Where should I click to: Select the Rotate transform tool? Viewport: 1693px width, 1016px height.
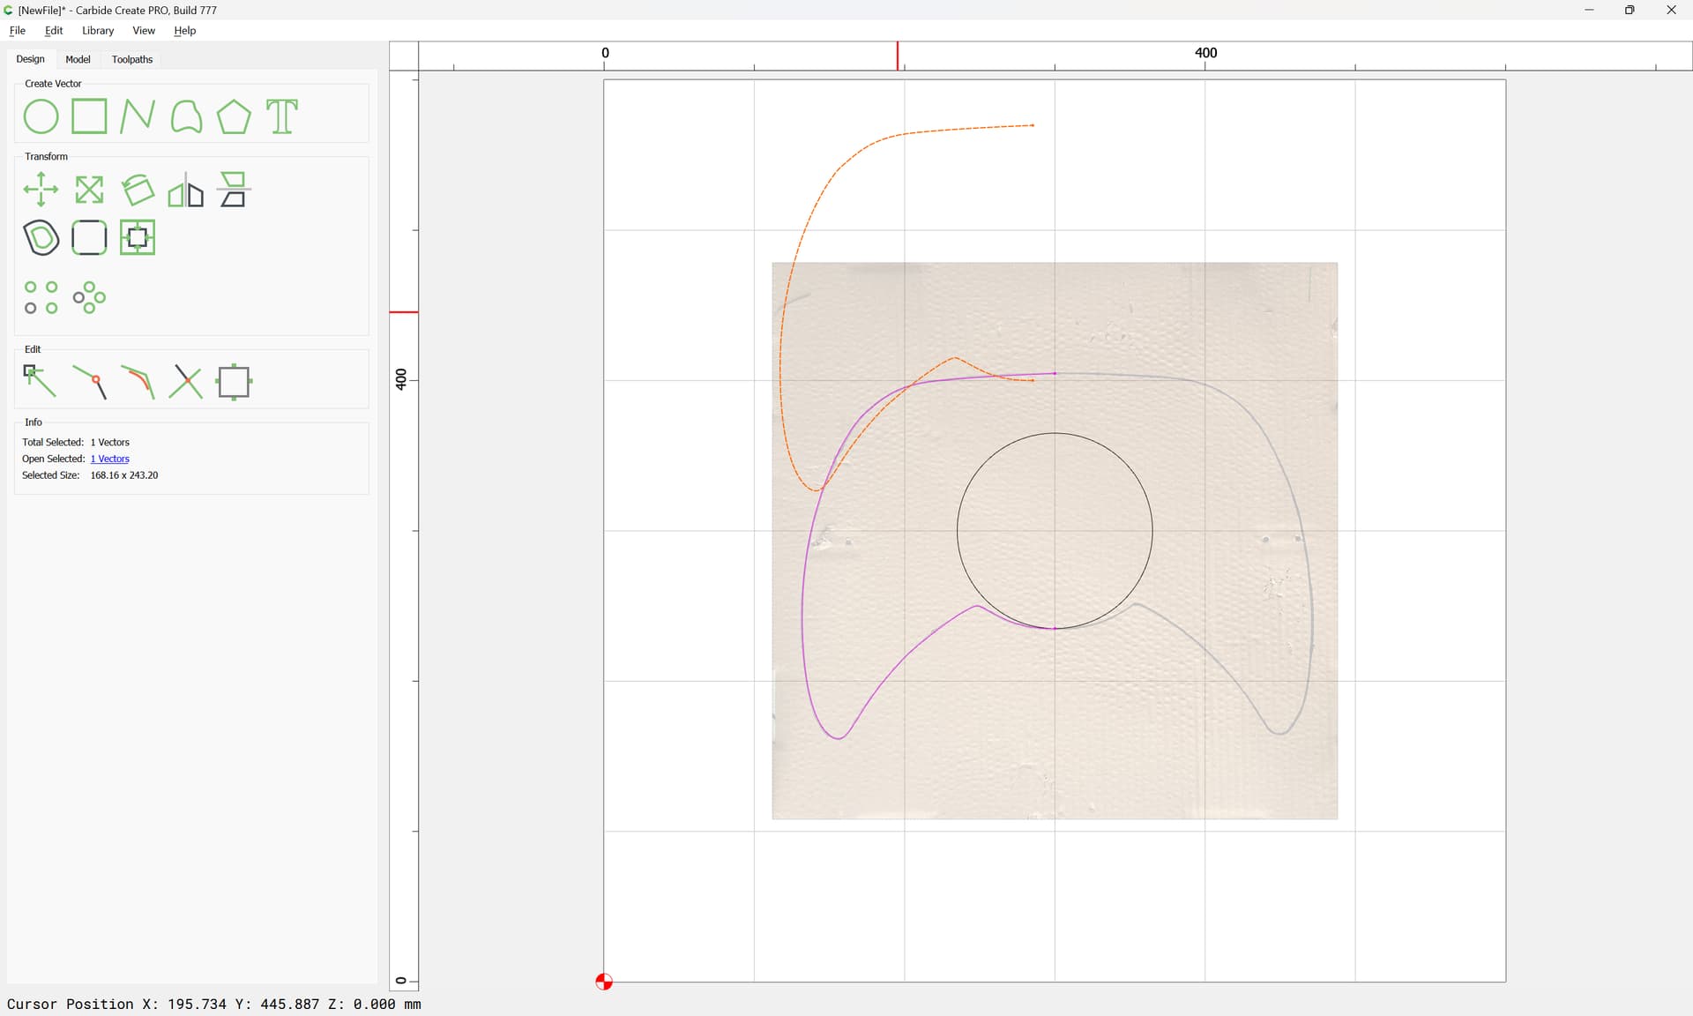tap(137, 190)
